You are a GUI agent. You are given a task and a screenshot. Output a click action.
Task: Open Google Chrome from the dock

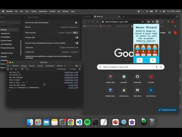pyautogui.click(x=71, y=122)
